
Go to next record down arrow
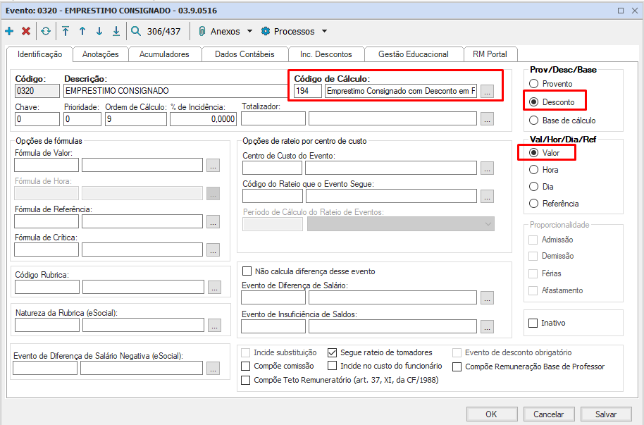[x=99, y=31]
